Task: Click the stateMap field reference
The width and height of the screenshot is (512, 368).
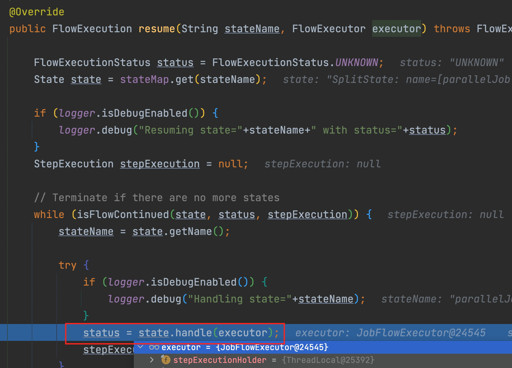Action: pos(144,79)
